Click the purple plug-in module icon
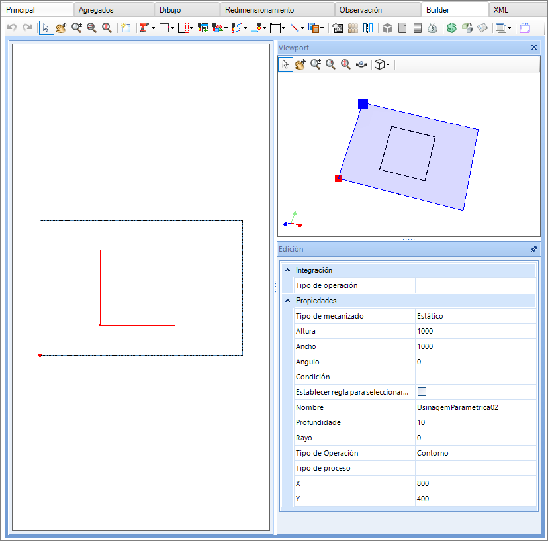This screenshot has height=541, width=548. (525, 28)
